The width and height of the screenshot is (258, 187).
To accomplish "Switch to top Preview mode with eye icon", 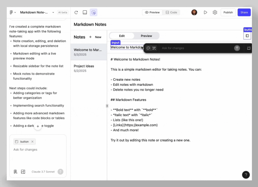I will click(x=152, y=12).
